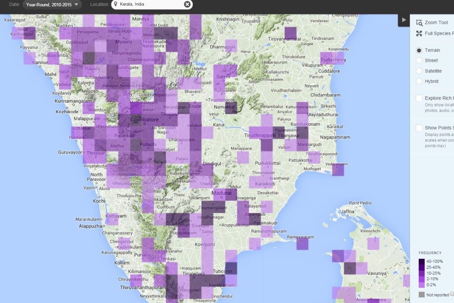Click the 0-2% frequency swatch
This screenshot has height=303, width=454.
point(421,285)
